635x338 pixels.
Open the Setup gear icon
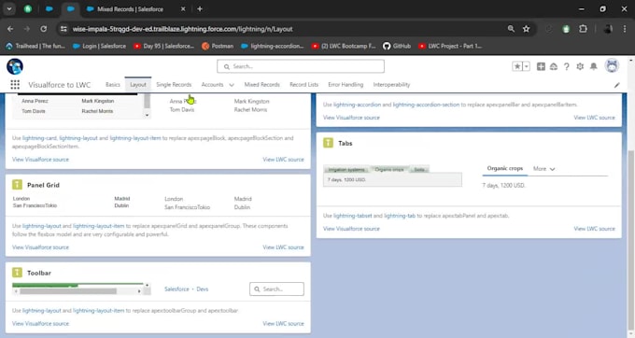coord(580,66)
